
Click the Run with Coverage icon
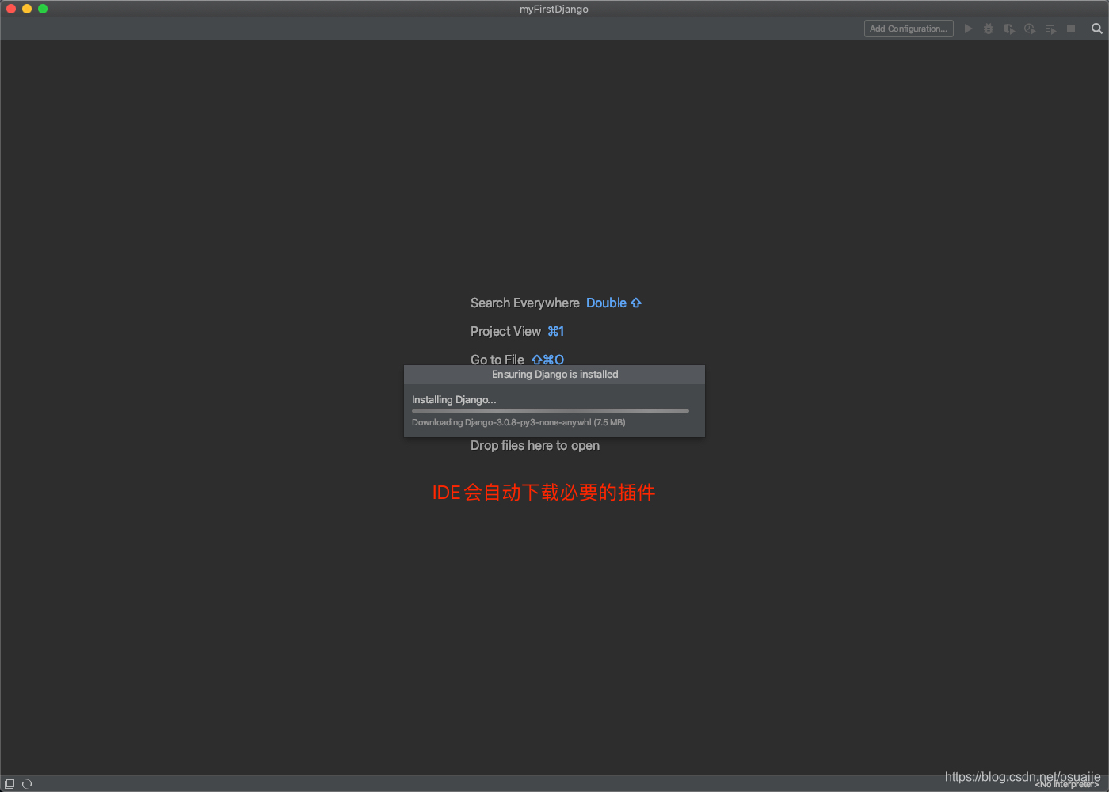(x=1008, y=29)
